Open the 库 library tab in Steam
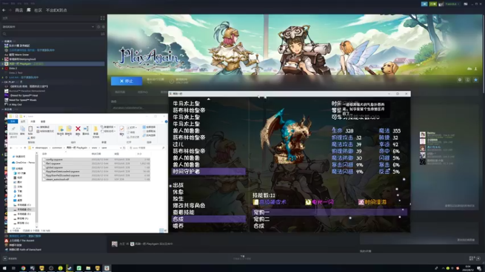 pos(28,10)
